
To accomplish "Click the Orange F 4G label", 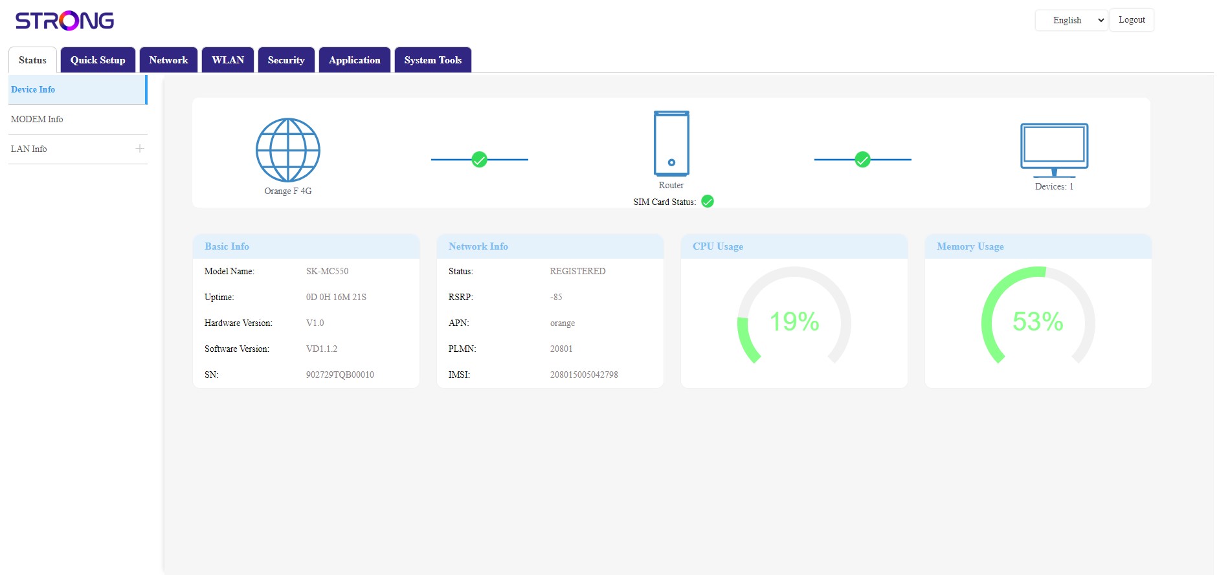I will pyautogui.click(x=288, y=191).
